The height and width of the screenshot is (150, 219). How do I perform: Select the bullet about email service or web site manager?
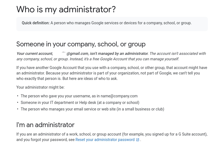[x=92, y=109]
